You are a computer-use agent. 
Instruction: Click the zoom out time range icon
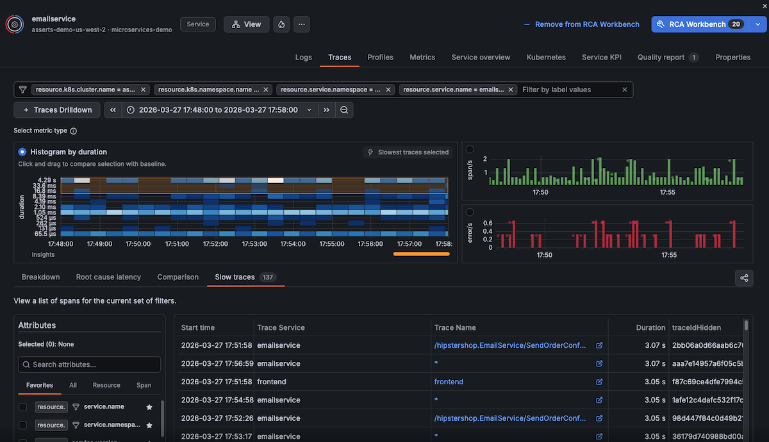point(344,110)
